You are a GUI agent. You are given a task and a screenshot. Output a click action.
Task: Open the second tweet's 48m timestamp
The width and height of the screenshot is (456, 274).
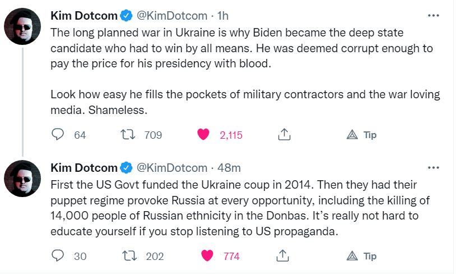tap(228, 167)
